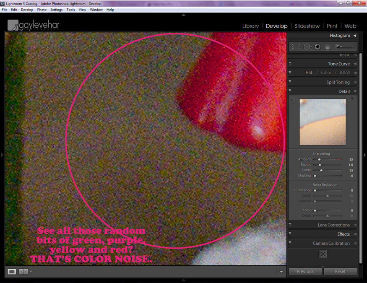Open the Develop menu in the menu bar
Image resolution: width=367 pixels, height=283 pixels.
(x=27, y=10)
